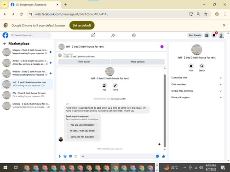Click the address bar URL

pos(72,14)
